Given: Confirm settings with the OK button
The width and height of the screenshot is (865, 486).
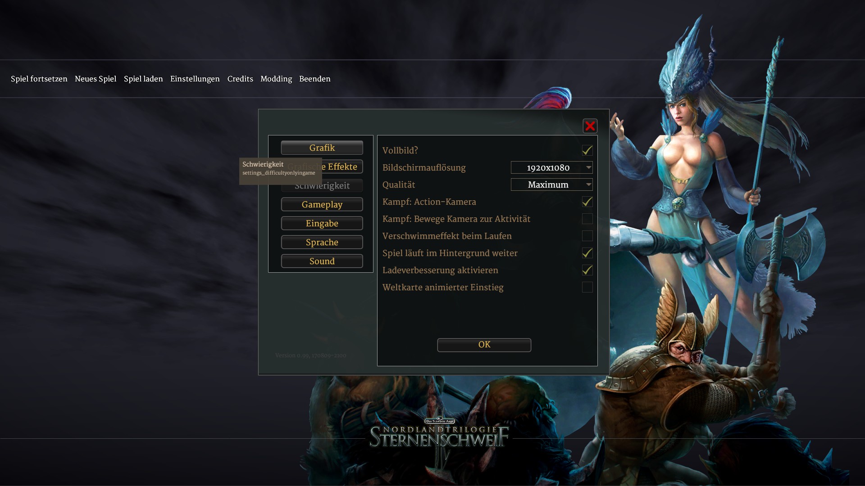Looking at the screenshot, I should [484, 345].
